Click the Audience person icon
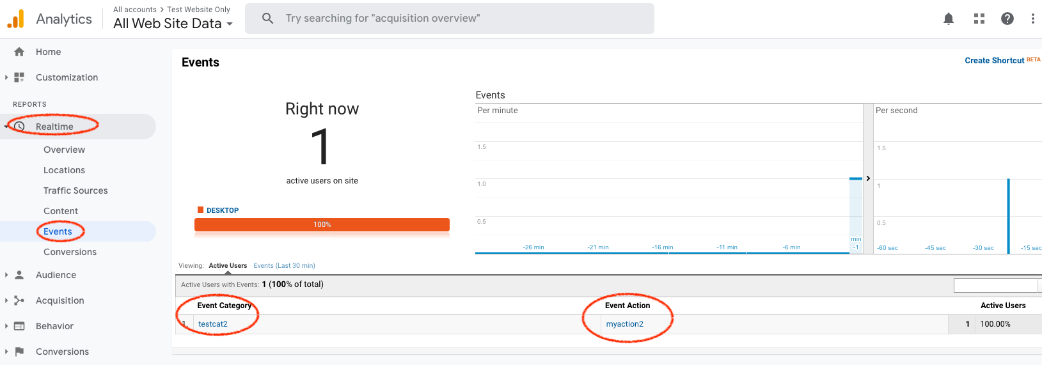This screenshot has width=1042, height=365. click(19, 275)
